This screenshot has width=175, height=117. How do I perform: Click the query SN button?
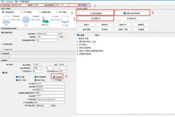pyautogui.click(x=86, y=25)
